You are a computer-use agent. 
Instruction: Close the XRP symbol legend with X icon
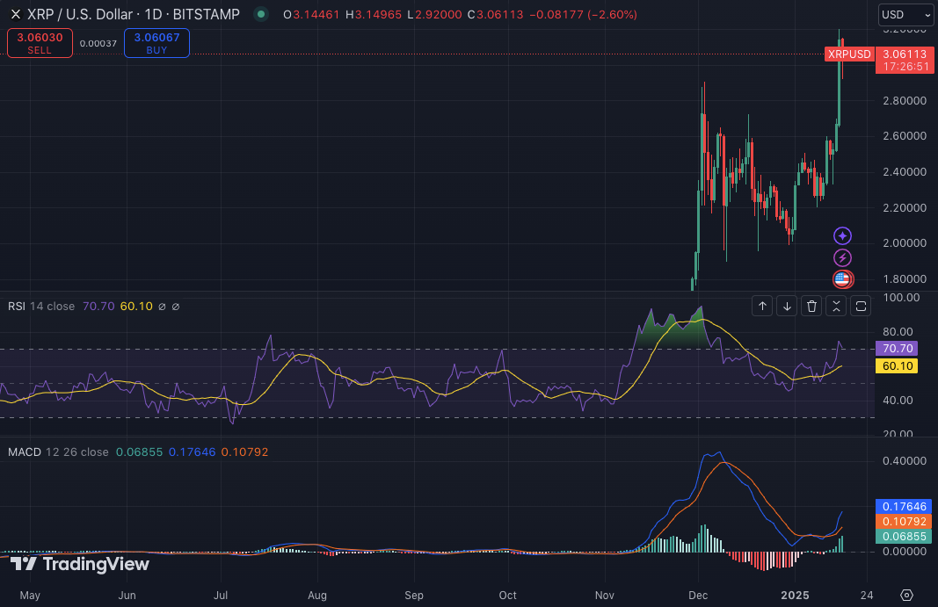(x=16, y=14)
